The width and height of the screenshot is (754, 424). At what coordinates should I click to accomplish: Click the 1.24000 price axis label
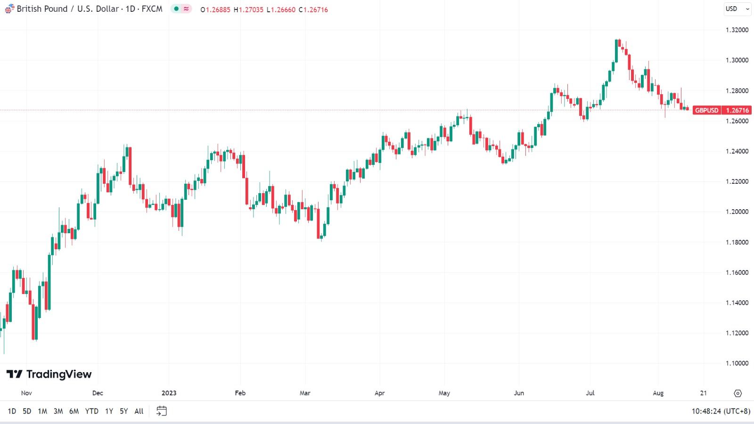coord(737,151)
